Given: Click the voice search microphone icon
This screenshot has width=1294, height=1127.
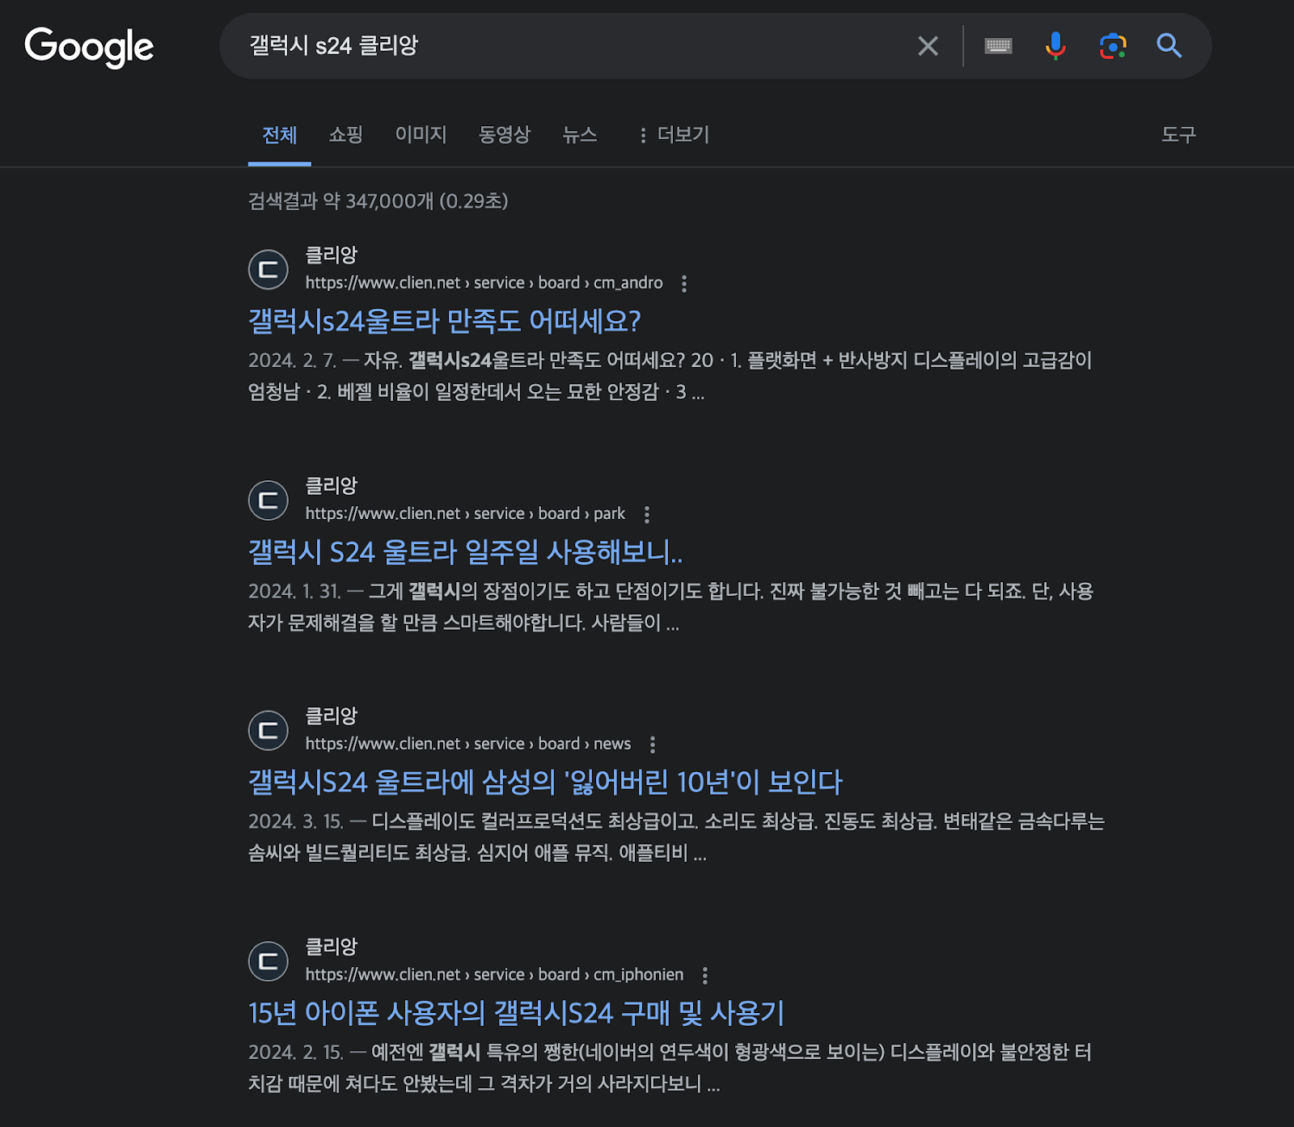Looking at the screenshot, I should coord(1055,46).
